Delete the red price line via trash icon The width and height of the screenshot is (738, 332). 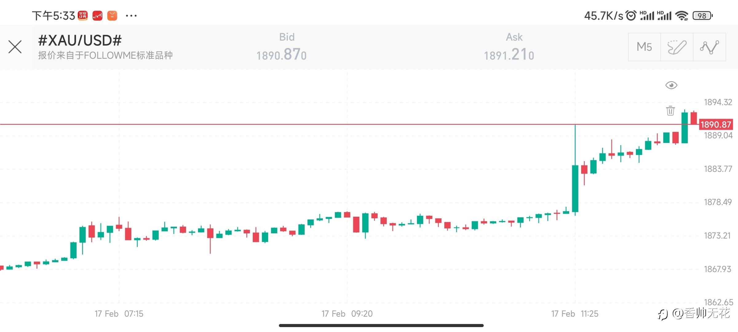tap(670, 111)
